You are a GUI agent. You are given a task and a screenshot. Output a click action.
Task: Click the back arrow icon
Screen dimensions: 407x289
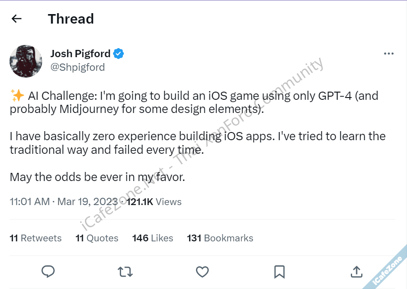[x=16, y=19]
